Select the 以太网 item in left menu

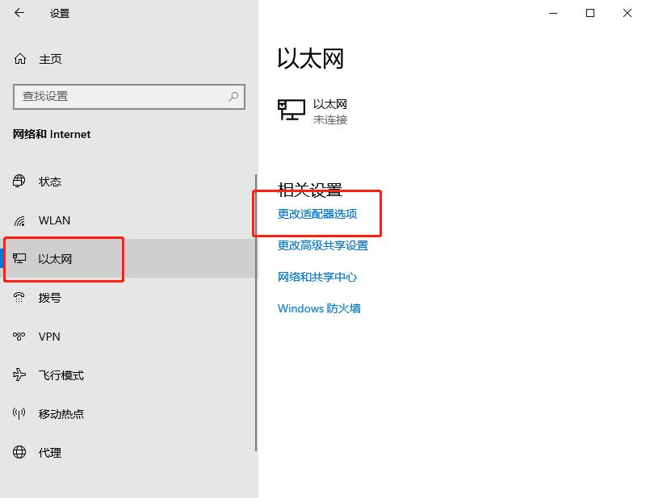[54, 259]
